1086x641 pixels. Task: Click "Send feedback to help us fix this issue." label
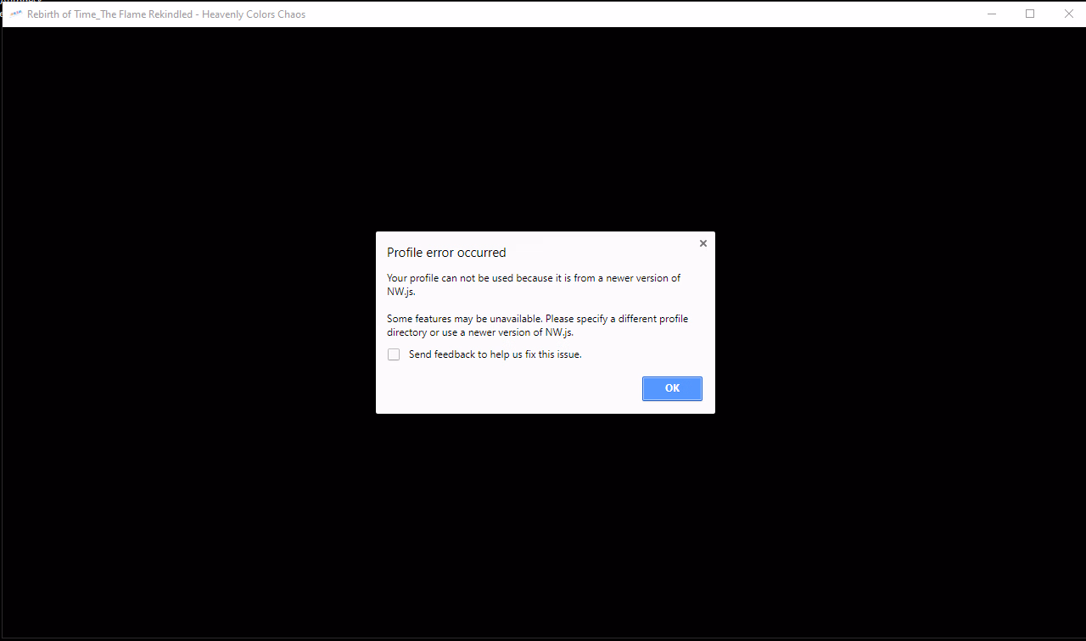[x=495, y=354]
